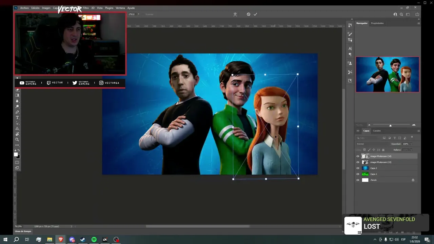
Task: Open the cloud document invite icon
Action: click(x=395, y=14)
